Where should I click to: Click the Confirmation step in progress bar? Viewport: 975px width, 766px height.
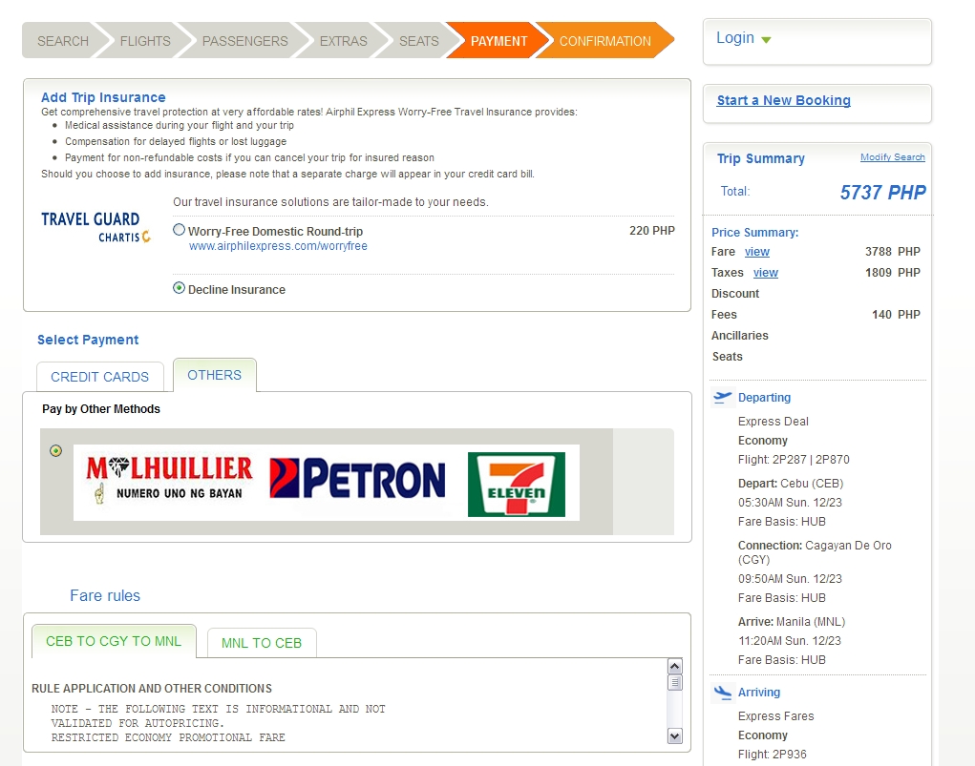(x=605, y=41)
